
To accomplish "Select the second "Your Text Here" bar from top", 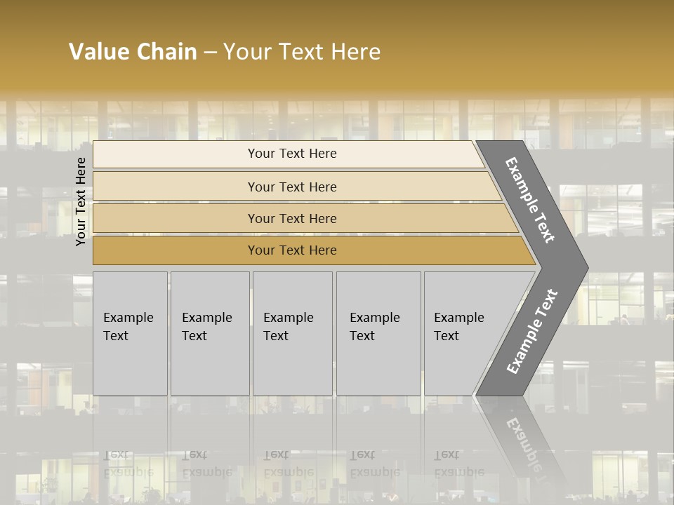I will (291, 187).
